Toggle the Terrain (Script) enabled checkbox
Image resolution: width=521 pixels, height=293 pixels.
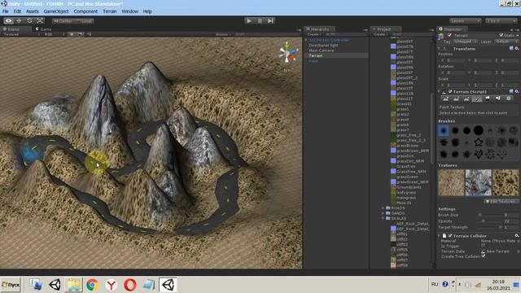tap(450, 91)
